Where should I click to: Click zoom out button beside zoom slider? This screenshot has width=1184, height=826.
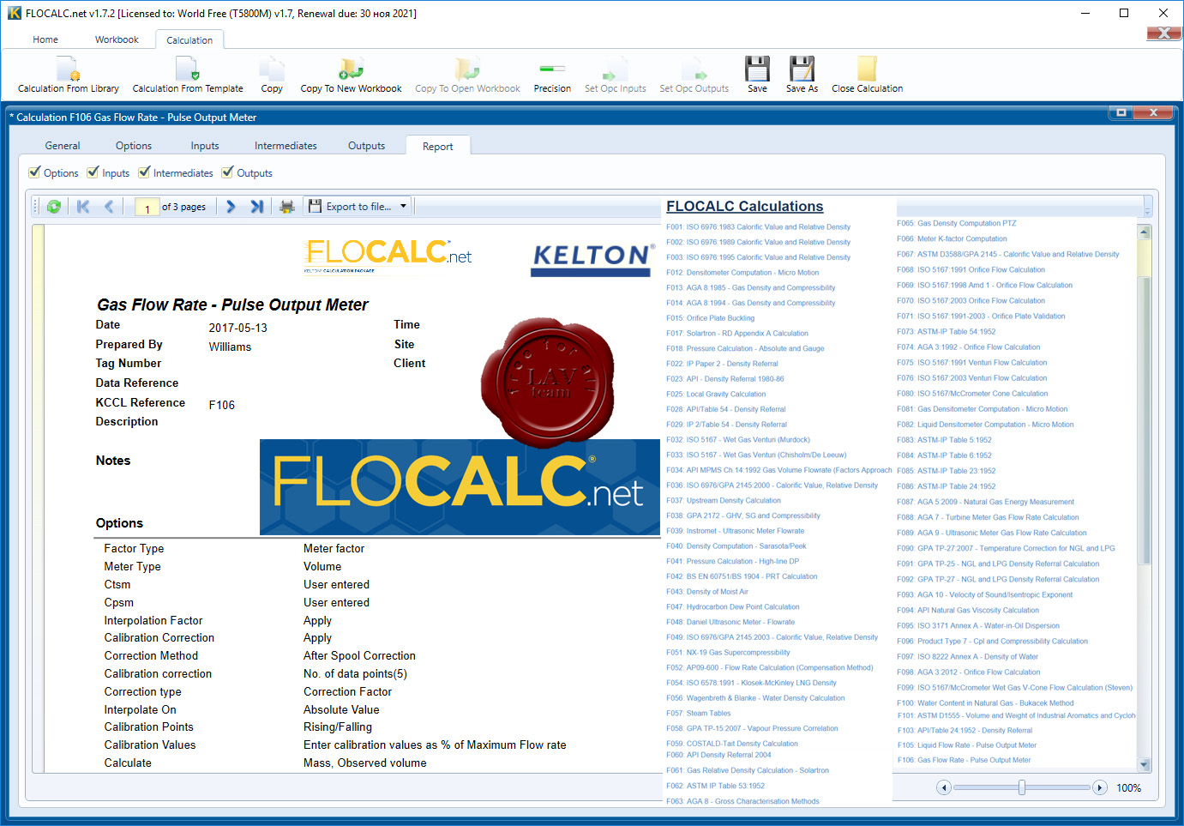[944, 787]
